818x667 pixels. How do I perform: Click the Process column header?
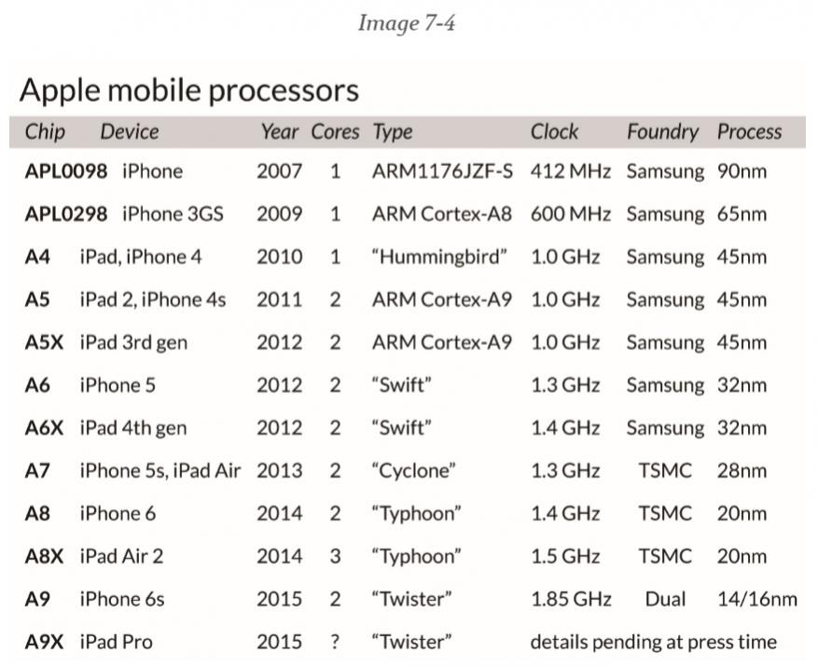(x=749, y=132)
